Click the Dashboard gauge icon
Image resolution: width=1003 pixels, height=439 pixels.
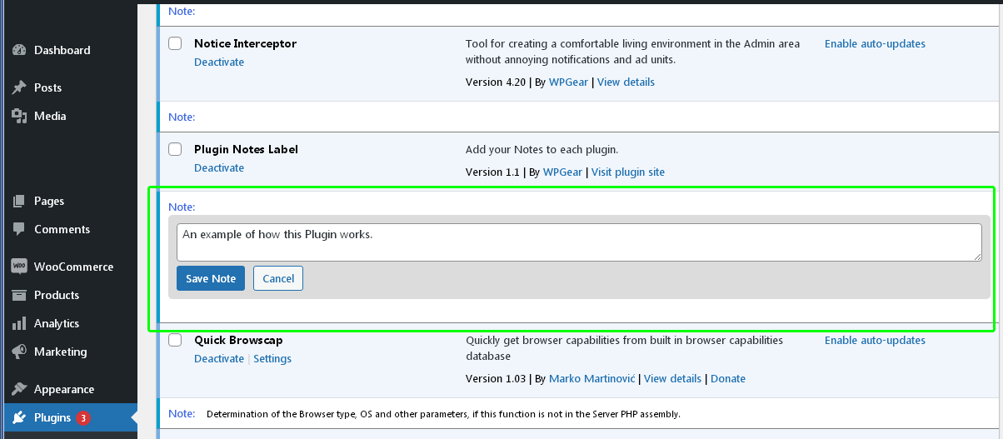click(19, 50)
